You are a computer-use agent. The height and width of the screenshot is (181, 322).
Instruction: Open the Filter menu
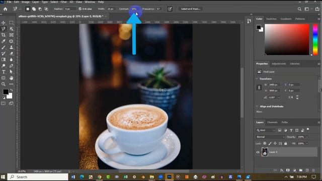(64, 2)
